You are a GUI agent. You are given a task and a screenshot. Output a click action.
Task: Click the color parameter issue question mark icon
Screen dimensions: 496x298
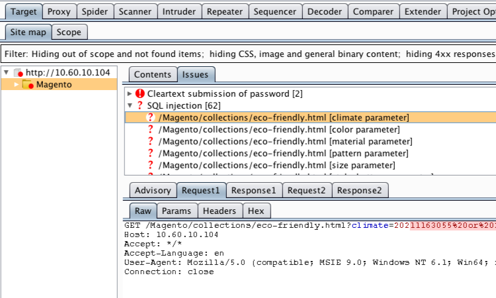click(151, 129)
